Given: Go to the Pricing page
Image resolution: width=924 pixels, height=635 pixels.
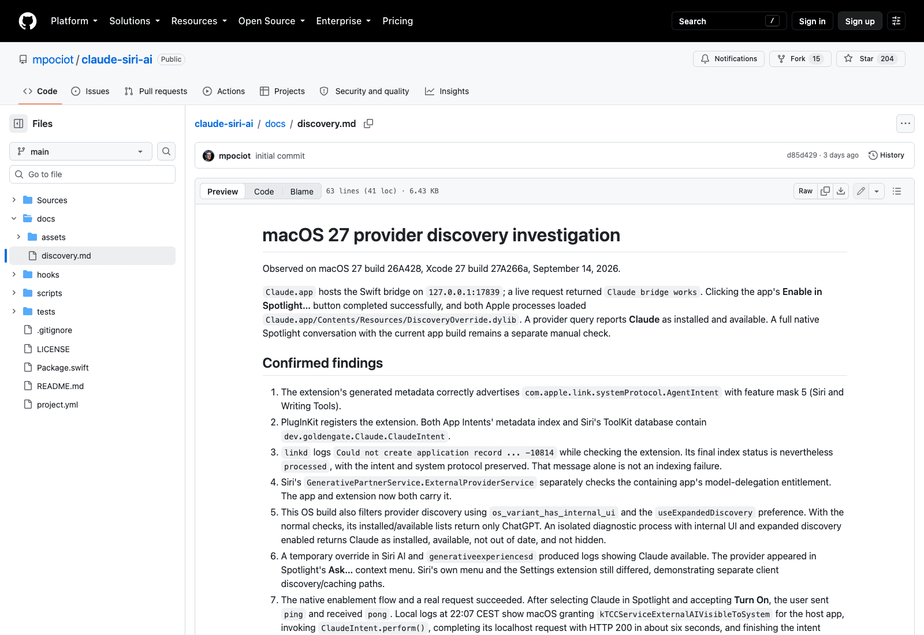Looking at the screenshot, I should pos(397,21).
